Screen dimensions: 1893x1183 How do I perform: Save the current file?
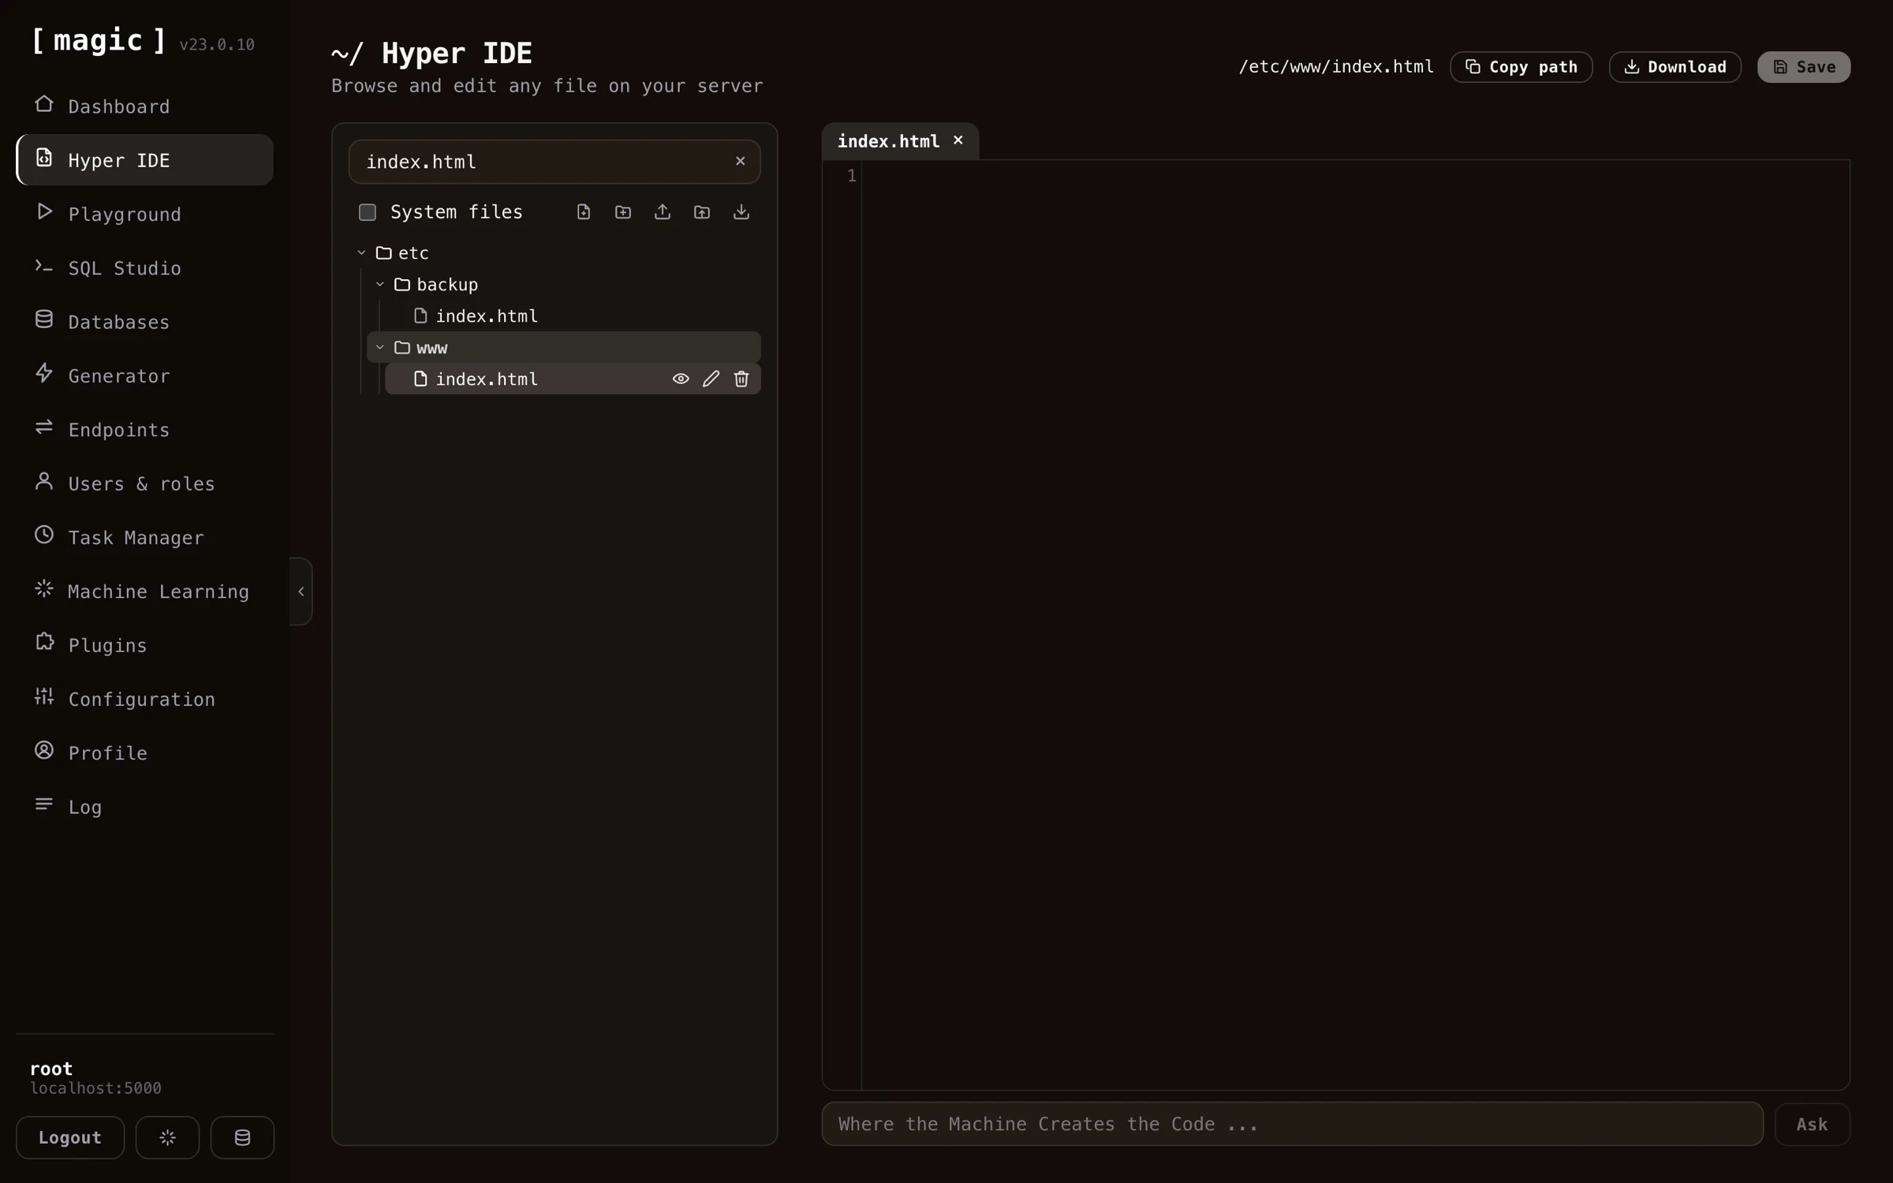point(1803,67)
